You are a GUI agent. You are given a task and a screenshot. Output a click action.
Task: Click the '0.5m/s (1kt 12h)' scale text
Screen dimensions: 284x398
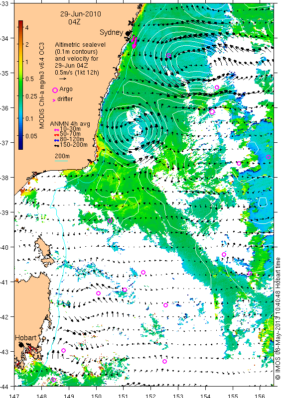(77, 72)
